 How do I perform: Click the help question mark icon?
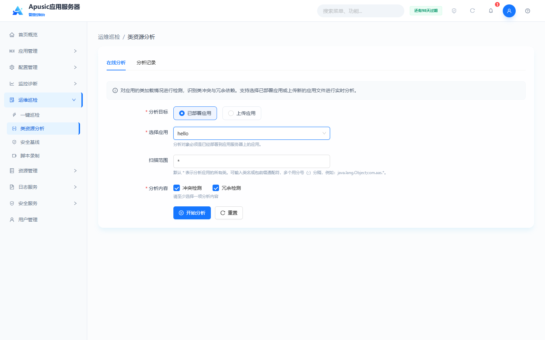[528, 11]
